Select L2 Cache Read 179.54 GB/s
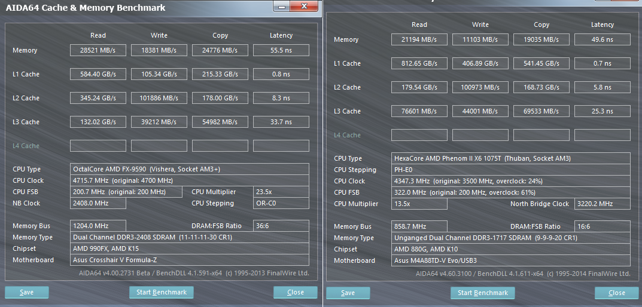This screenshot has width=642, height=307. click(x=419, y=87)
